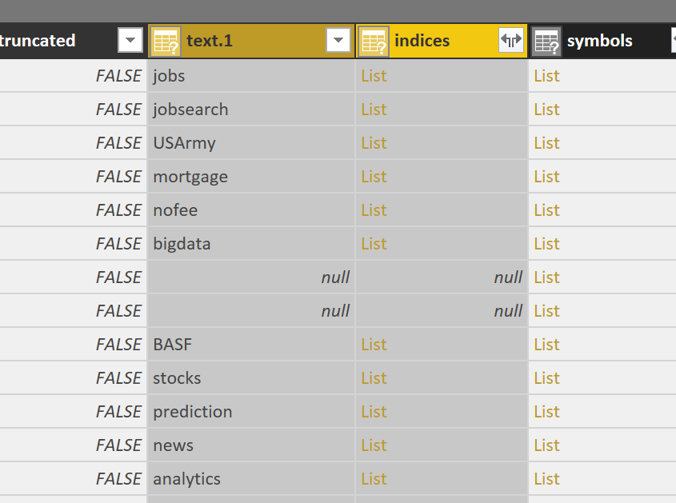Click the symbols column data type icon
The height and width of the screenshot is (503, 676).
pyautogui.click(x=546, y=41)
